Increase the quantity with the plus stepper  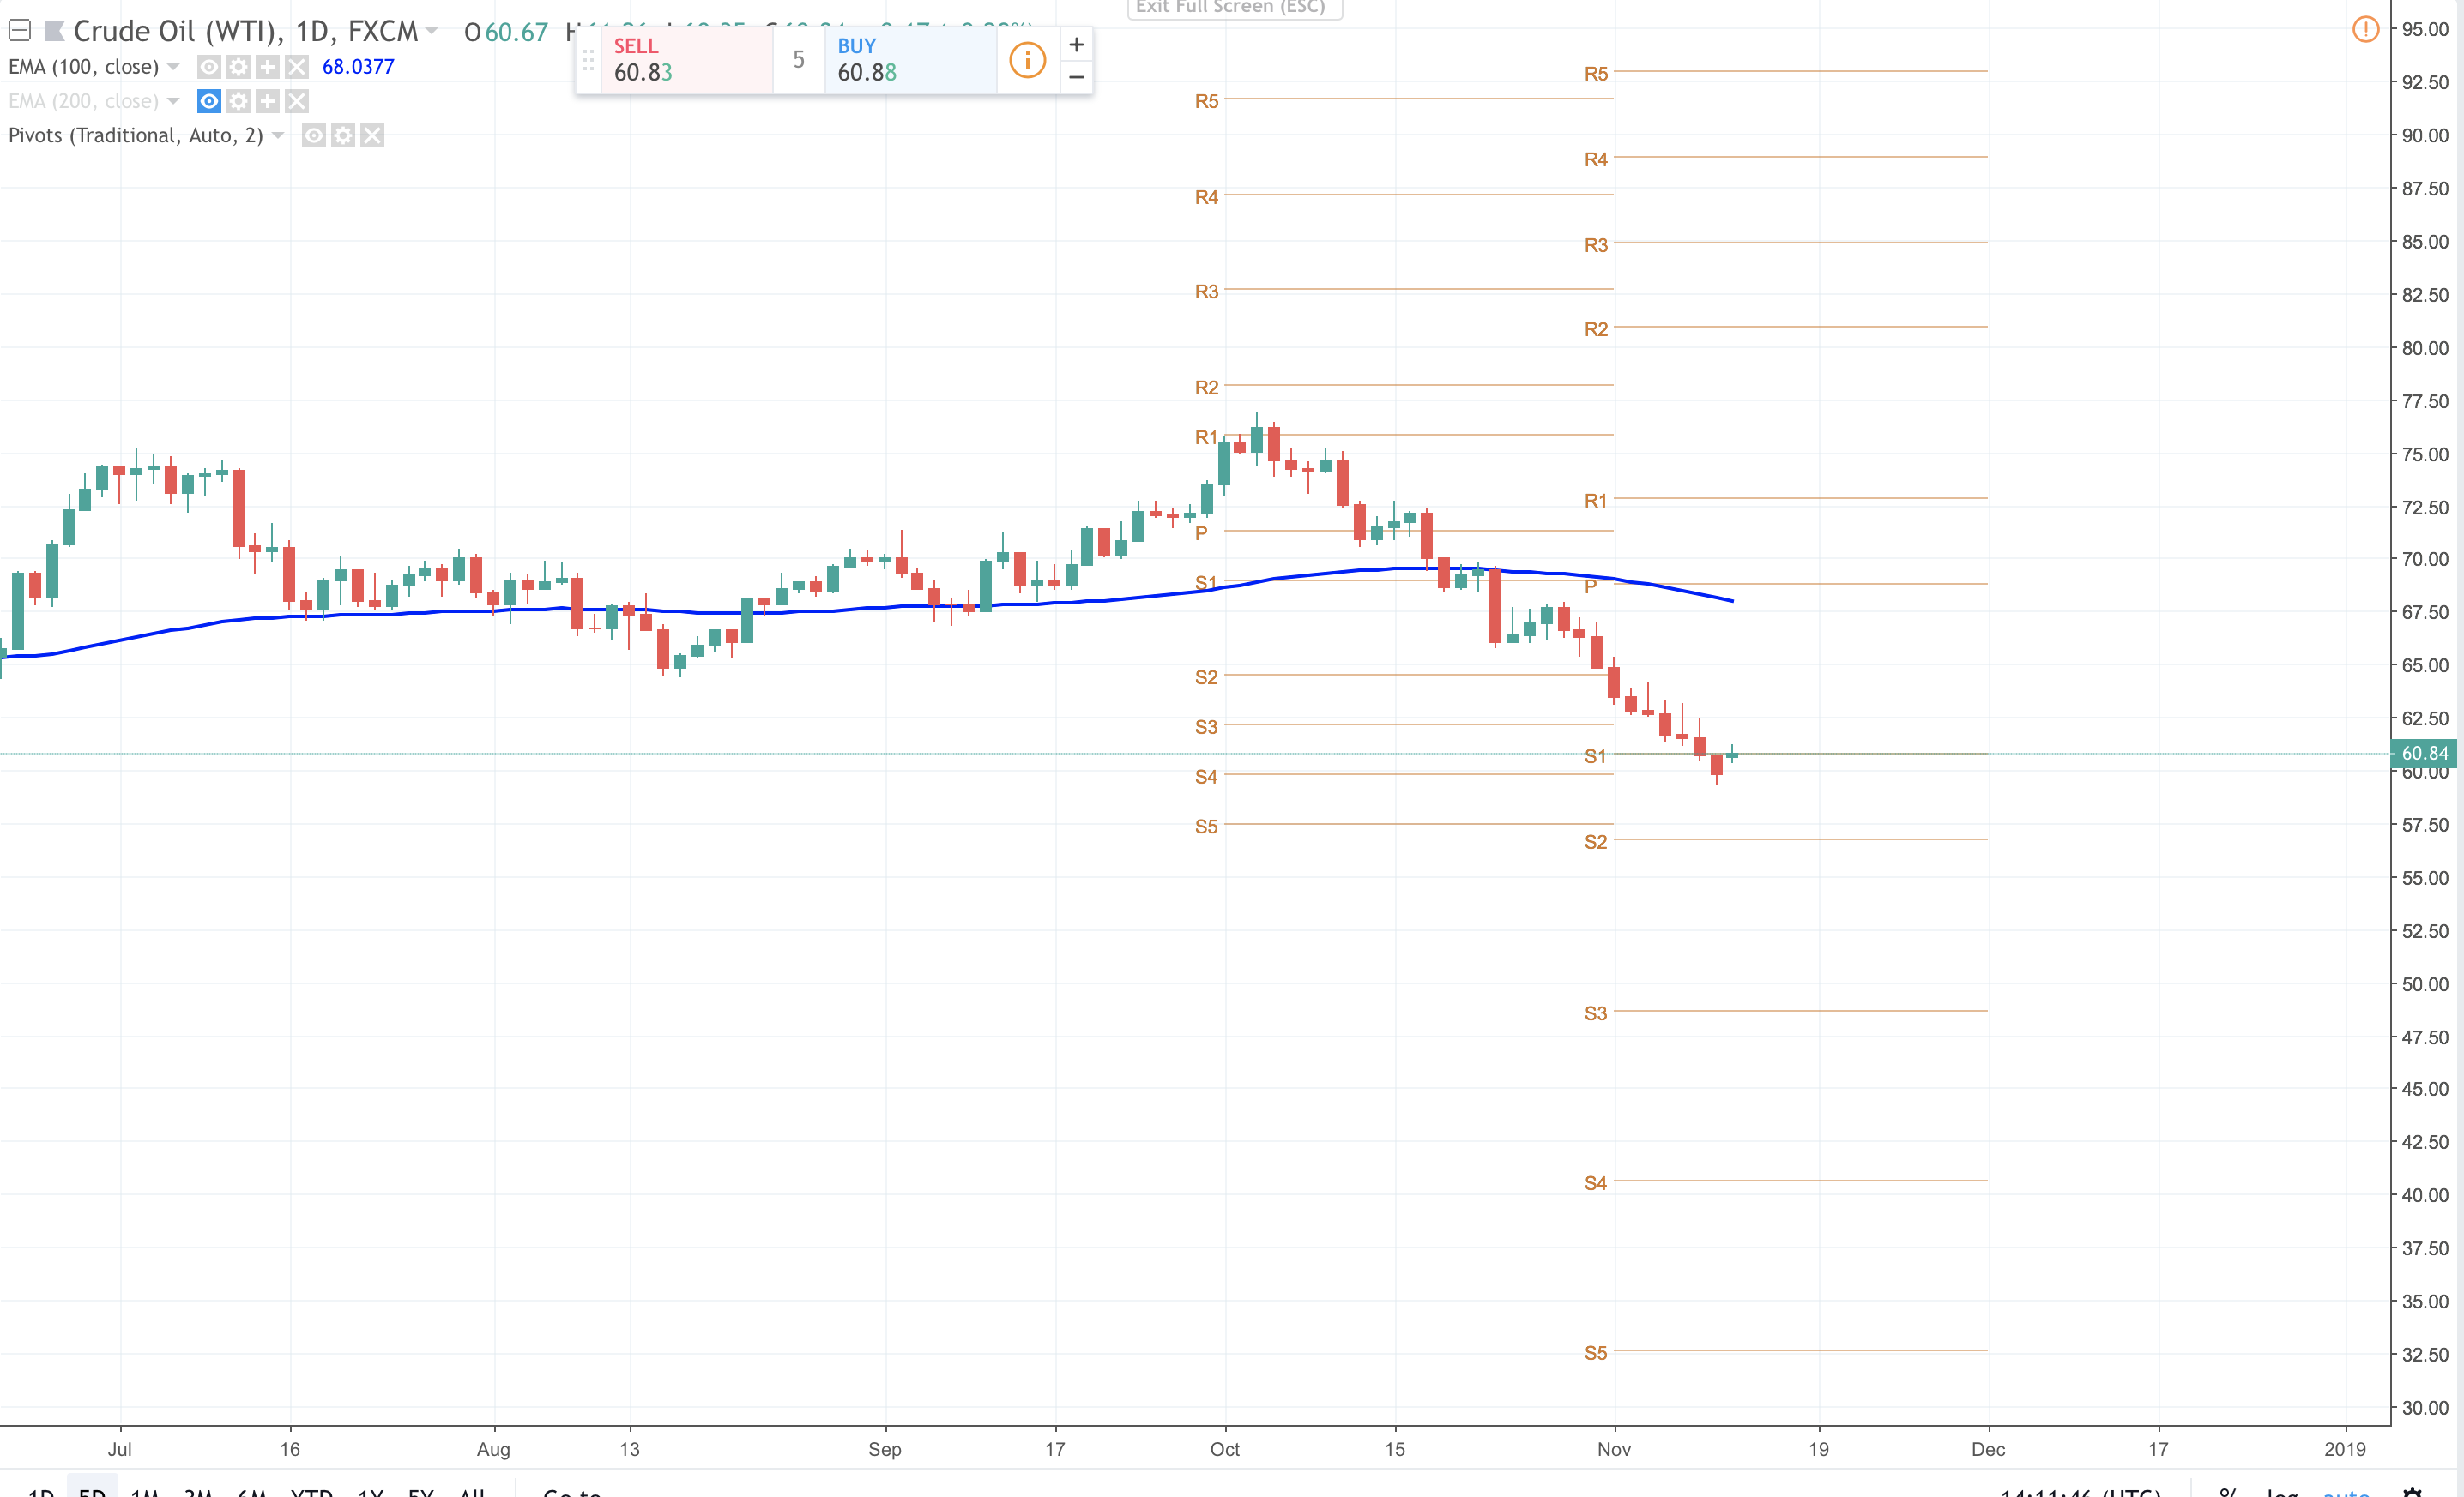point(1076,44)
